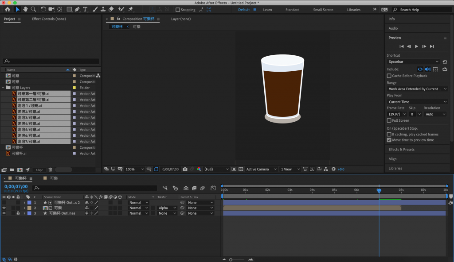This screenshot has width=454, height=262.
Task: Click the Rotation tool icon
Action: click(x=43, y=9)
